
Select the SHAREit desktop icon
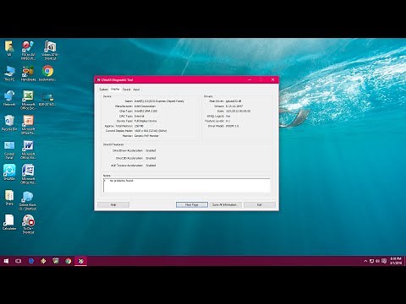(9, 172)
